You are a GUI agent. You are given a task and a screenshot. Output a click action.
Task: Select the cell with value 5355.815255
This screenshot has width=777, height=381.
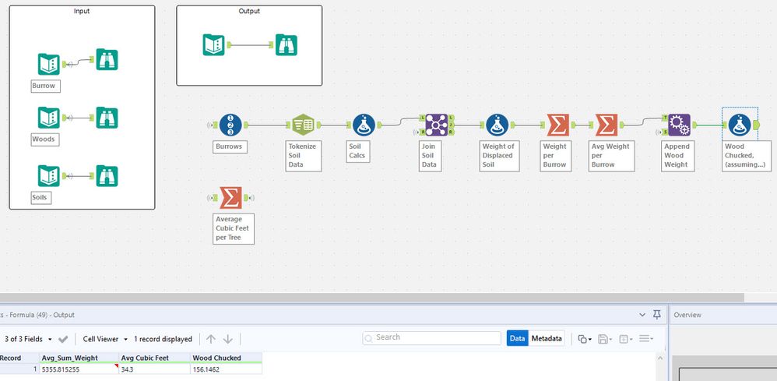(79, 369)
